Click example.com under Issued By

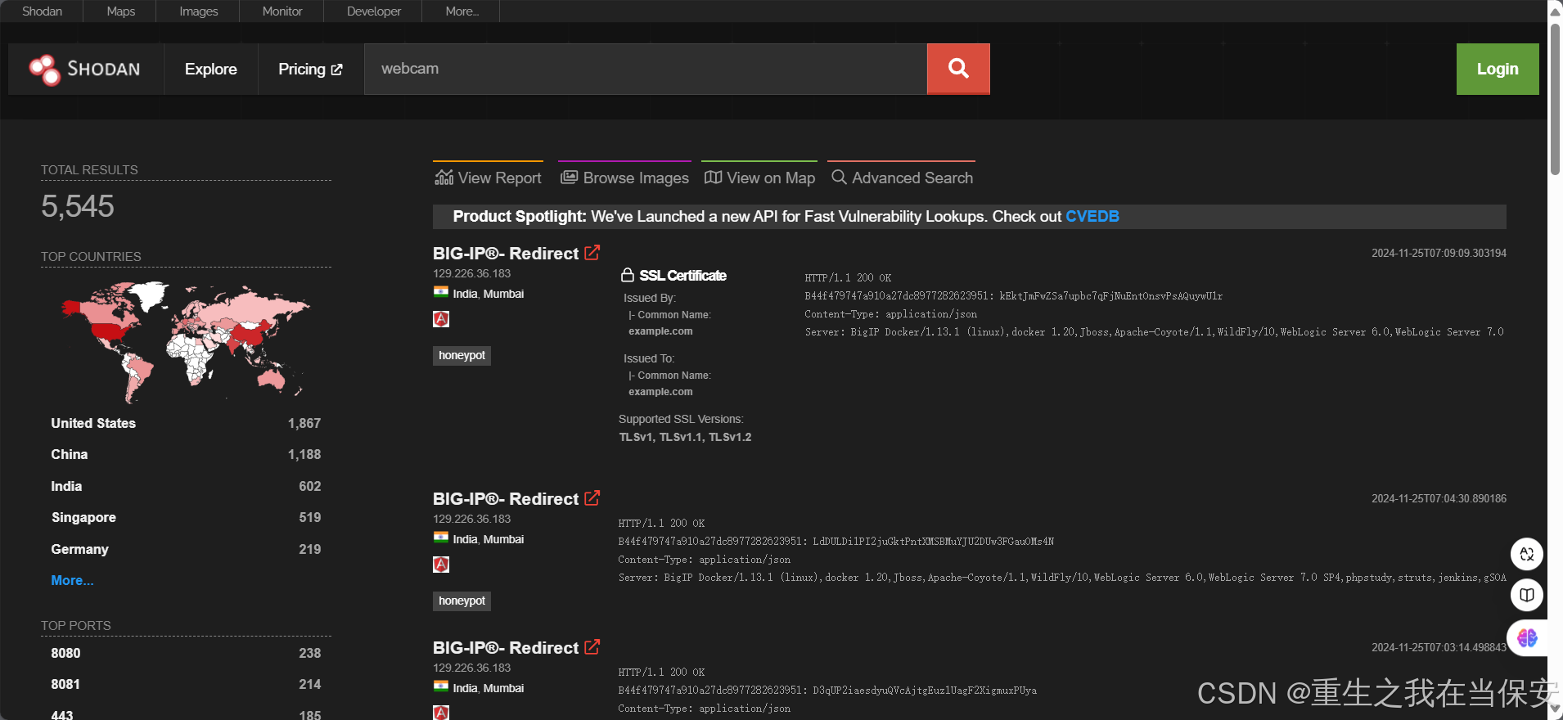point(660,331)
